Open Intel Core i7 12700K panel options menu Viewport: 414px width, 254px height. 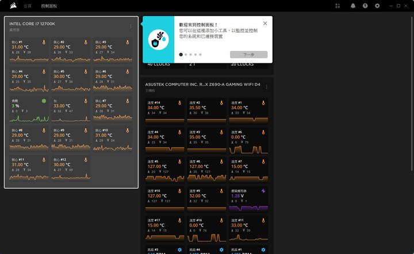click(131, 26)
